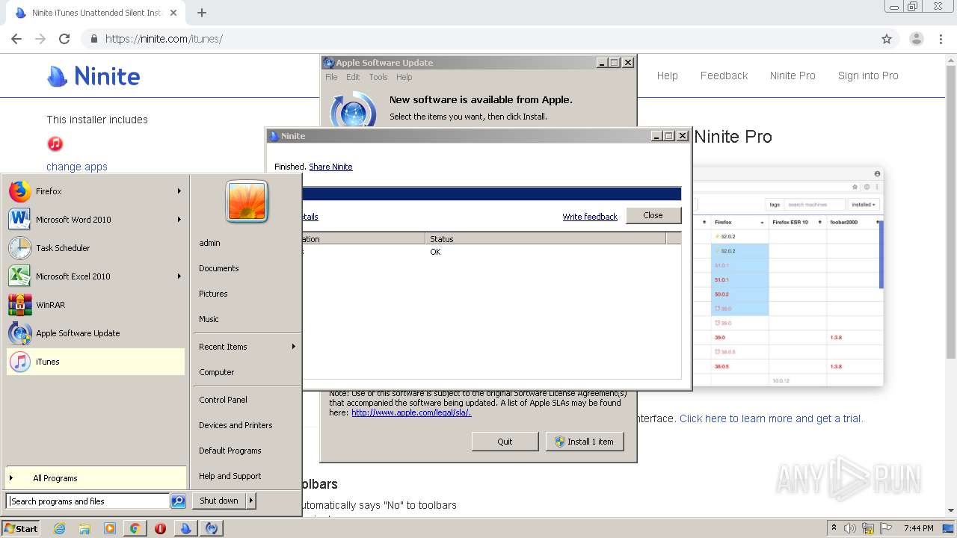Open Chrome profile avatar menu
The image size is (957, 538).
(x=916, y=39)
